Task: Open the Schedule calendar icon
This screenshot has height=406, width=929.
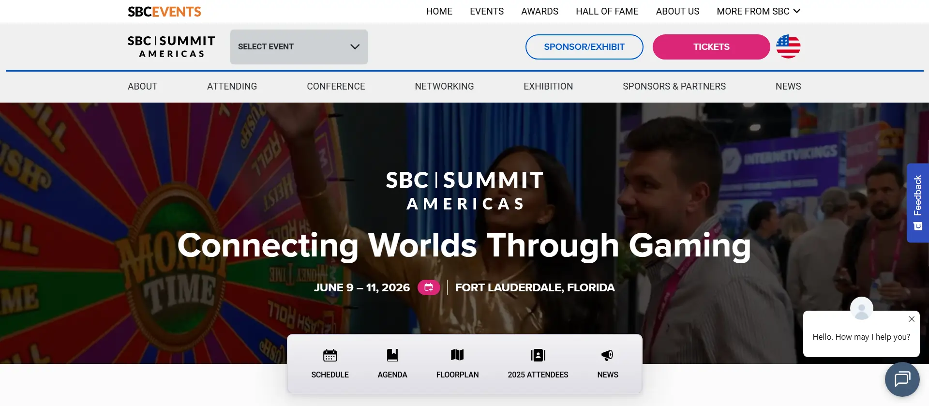Action: tap(330, 355)
